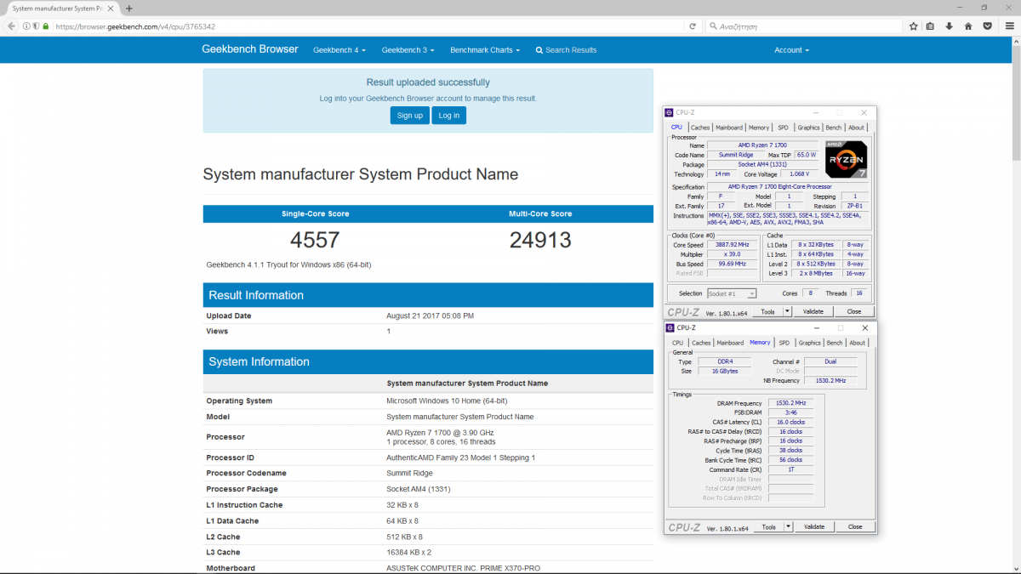Switch to Mainboard tab in CPU-Z processor window
Image resolution: width=1021 pixels, height=574 pixels.
(729, 128)
